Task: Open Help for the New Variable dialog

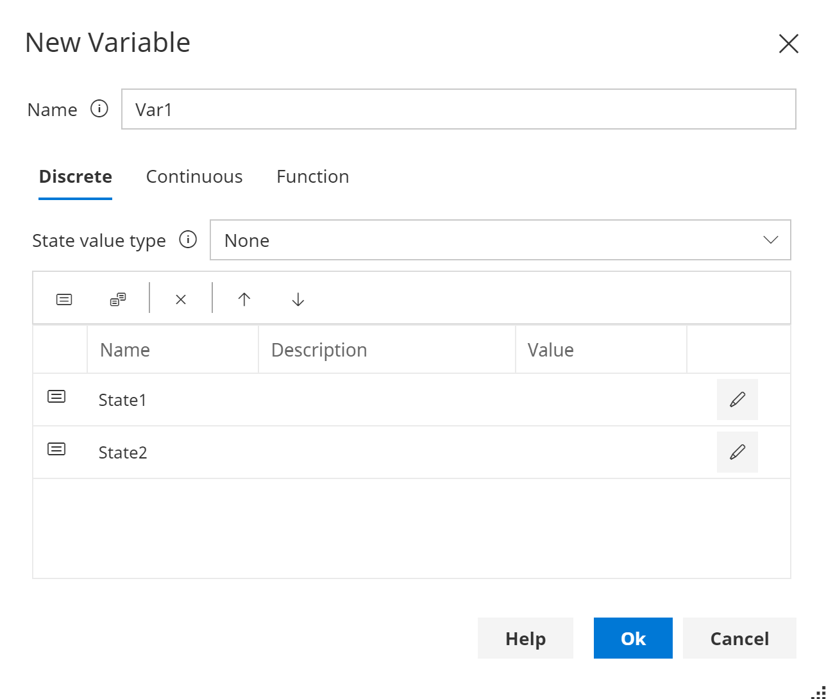Action: 525,638
